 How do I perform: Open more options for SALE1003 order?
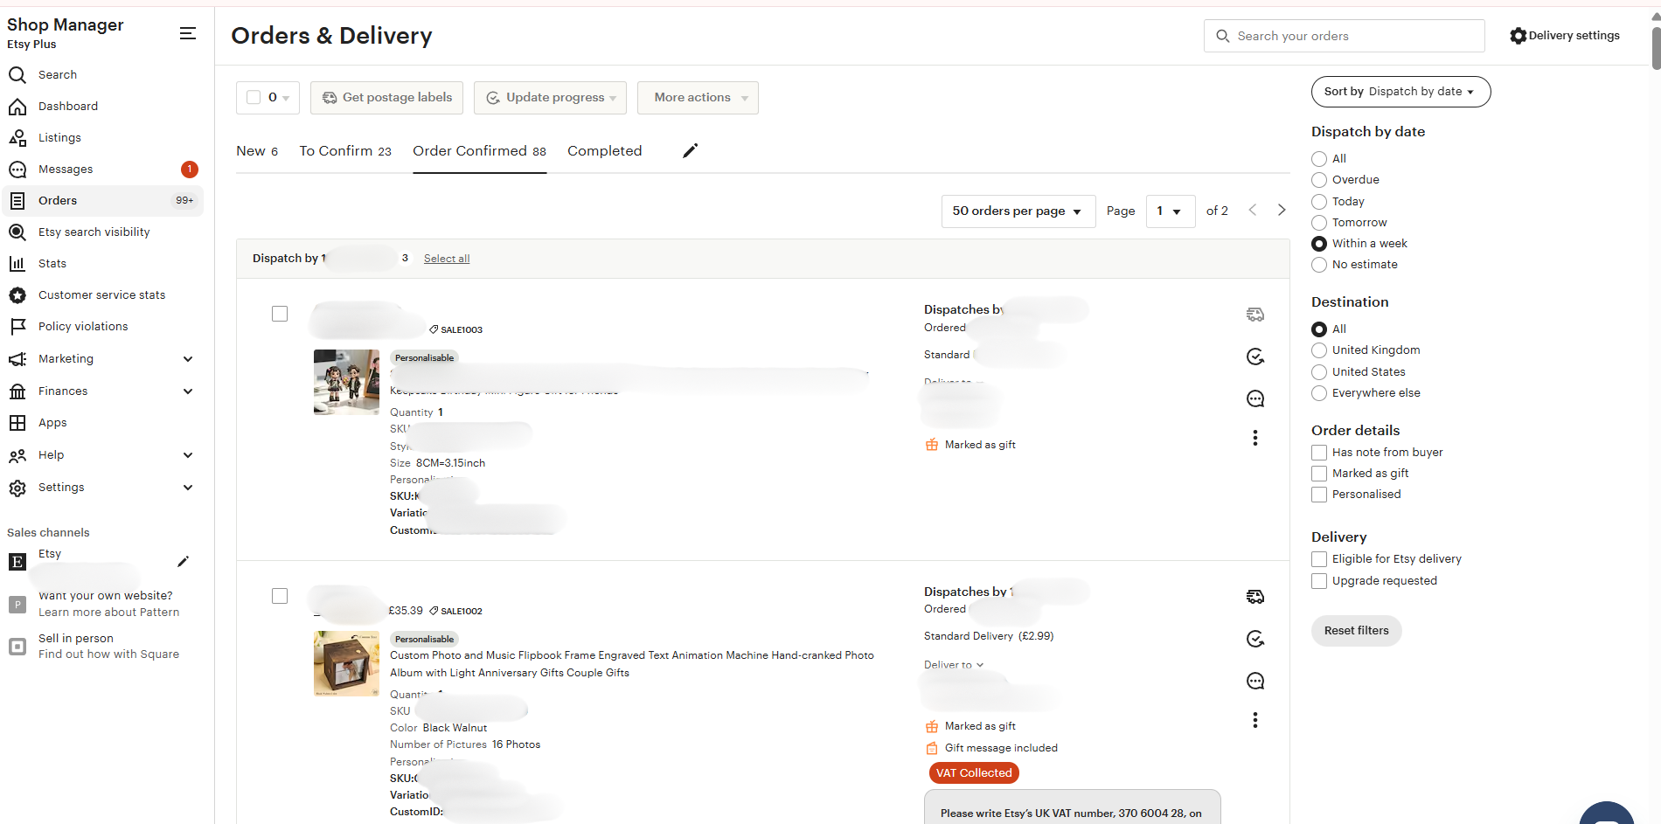point(1255,438)
